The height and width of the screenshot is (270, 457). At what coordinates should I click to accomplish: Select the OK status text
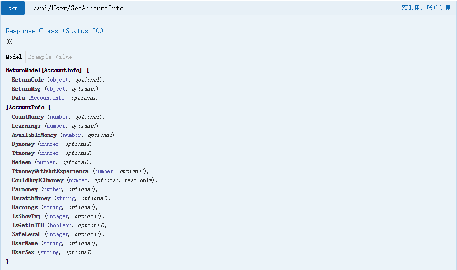click(9, 42)
